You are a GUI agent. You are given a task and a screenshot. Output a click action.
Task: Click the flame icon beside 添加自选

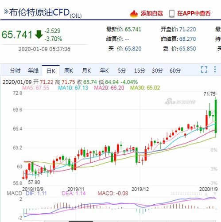click(x=134, y=14)
